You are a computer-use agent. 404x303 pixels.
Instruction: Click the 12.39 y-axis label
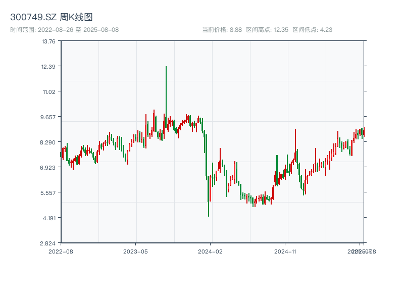[x=48, y=67]
